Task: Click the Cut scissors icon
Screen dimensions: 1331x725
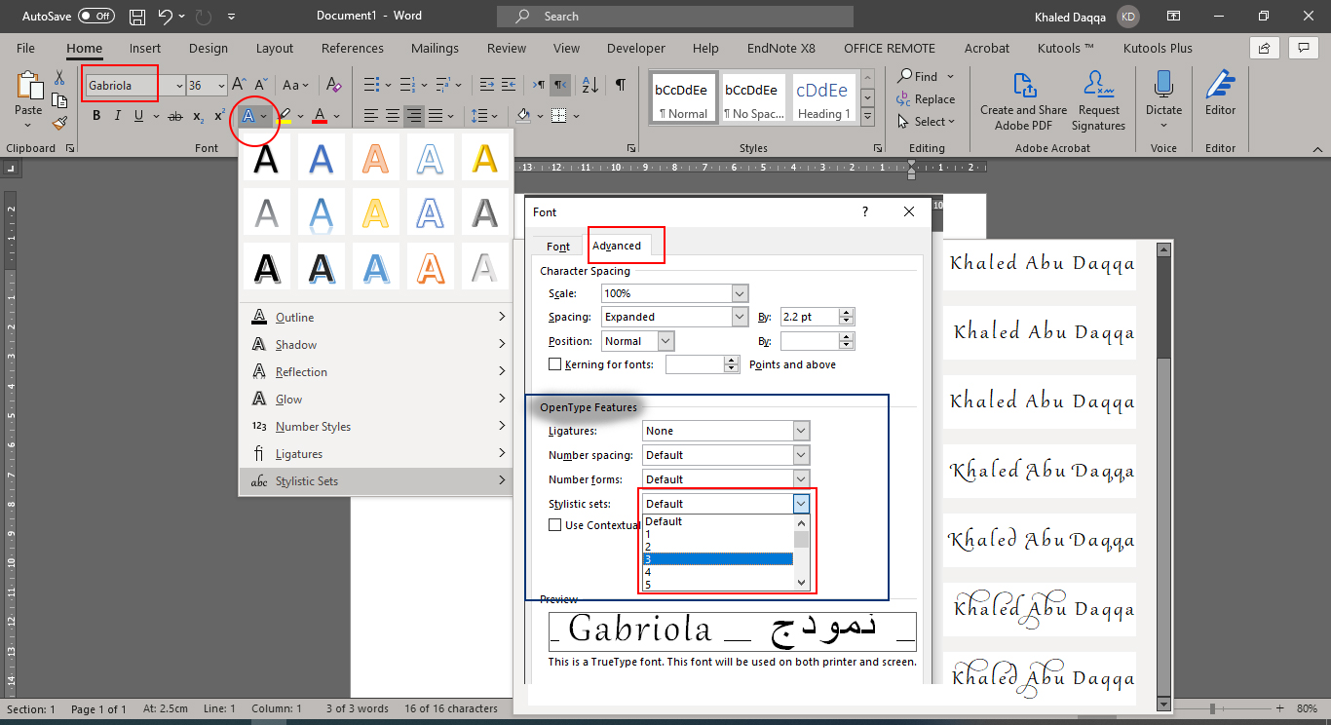Action: [60, 78]
